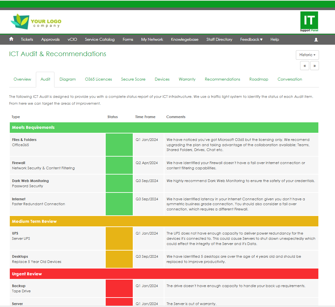This screenshot has width=335, height=307.
Task: Click the company logo
Action: tap(36, 22)
